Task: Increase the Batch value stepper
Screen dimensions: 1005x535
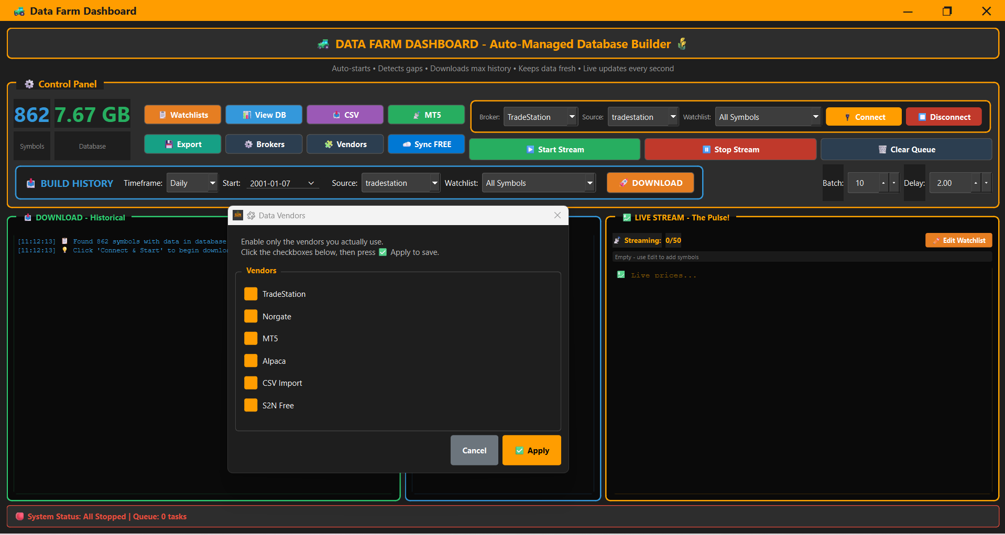Action: [883, 183]
